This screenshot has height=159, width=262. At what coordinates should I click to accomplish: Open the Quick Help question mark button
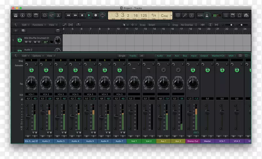click(x=29, y=15)
